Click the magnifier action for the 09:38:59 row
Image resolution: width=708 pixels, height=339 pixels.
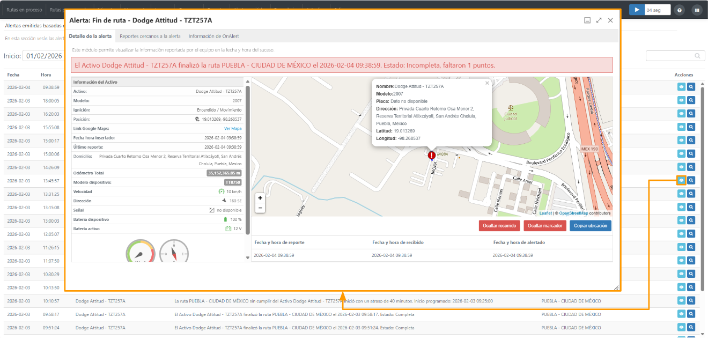[691, 87]
